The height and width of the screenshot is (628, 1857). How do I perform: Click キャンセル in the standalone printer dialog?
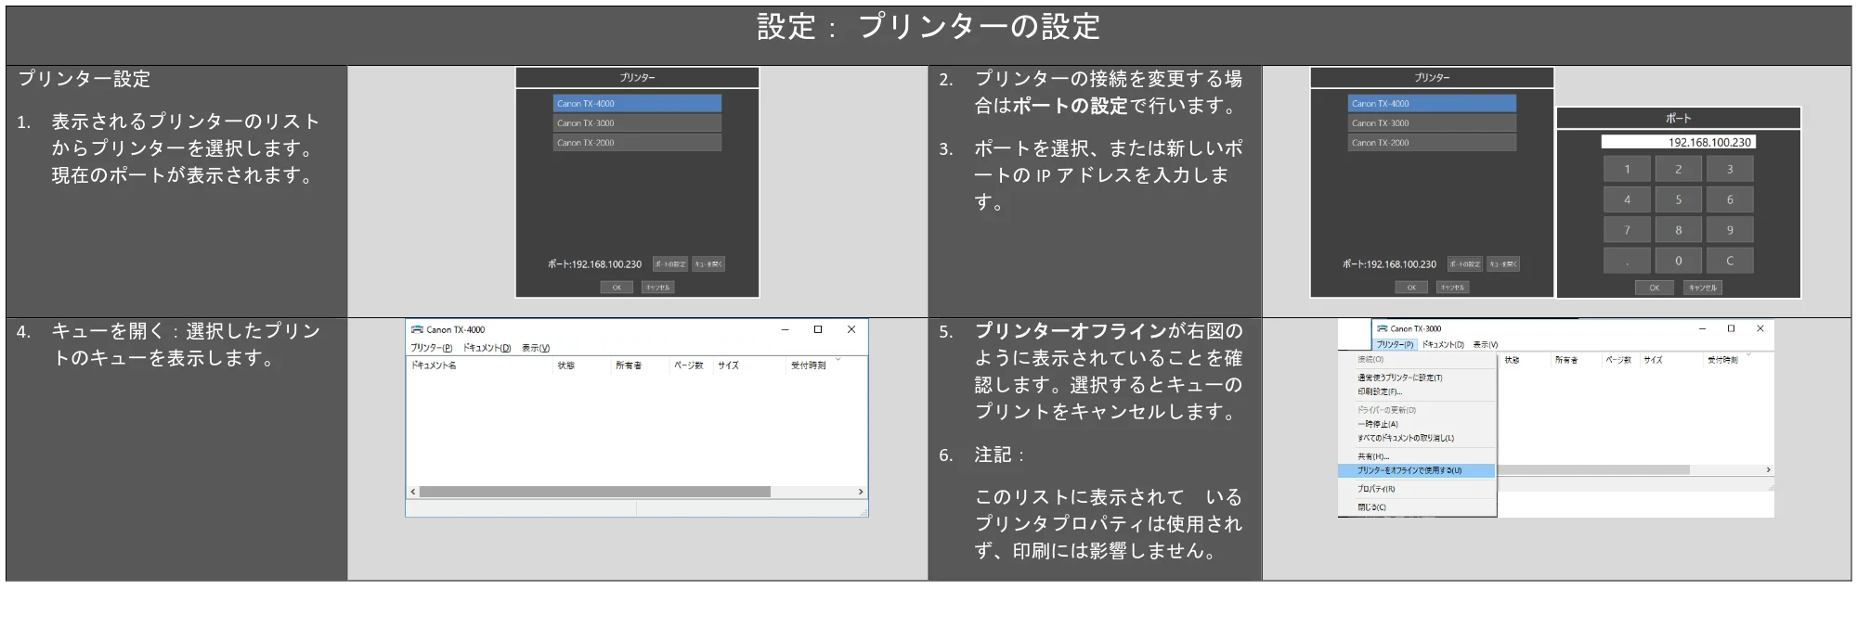tap(657, 288)
